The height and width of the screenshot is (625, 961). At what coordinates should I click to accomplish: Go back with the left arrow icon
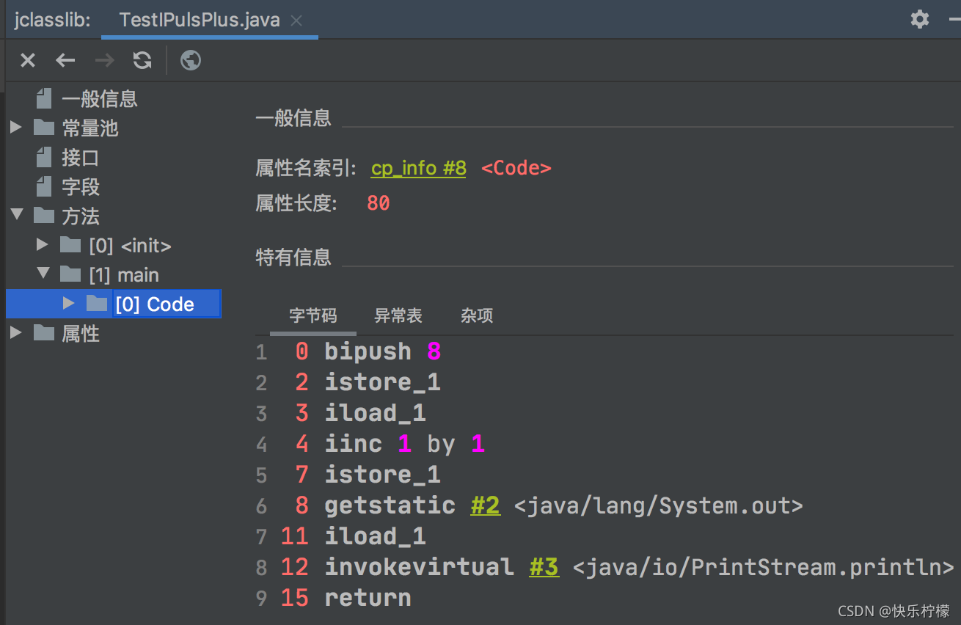(x=66, y=60)
